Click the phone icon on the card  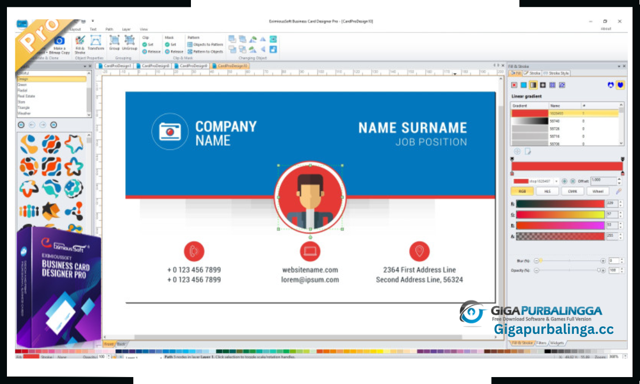tap(194, 251)
